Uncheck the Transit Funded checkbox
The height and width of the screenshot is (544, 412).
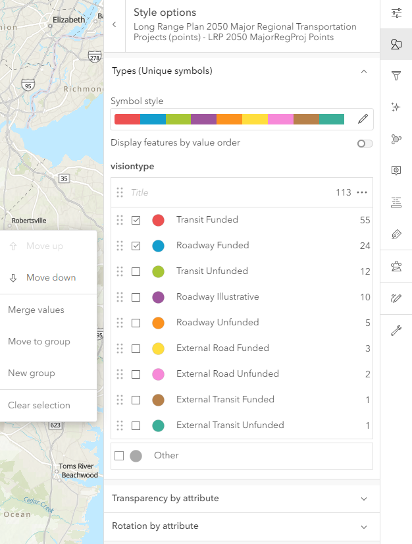point(136,221)
